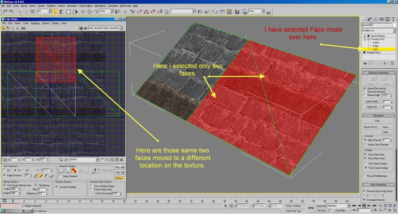The height and width of the screenshot is (214, 398).
Task: Click the Reset UVWs button
Action: click(x=370, y=127)
